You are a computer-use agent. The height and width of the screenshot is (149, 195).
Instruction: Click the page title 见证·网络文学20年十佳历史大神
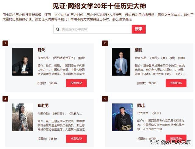point(99,6)
